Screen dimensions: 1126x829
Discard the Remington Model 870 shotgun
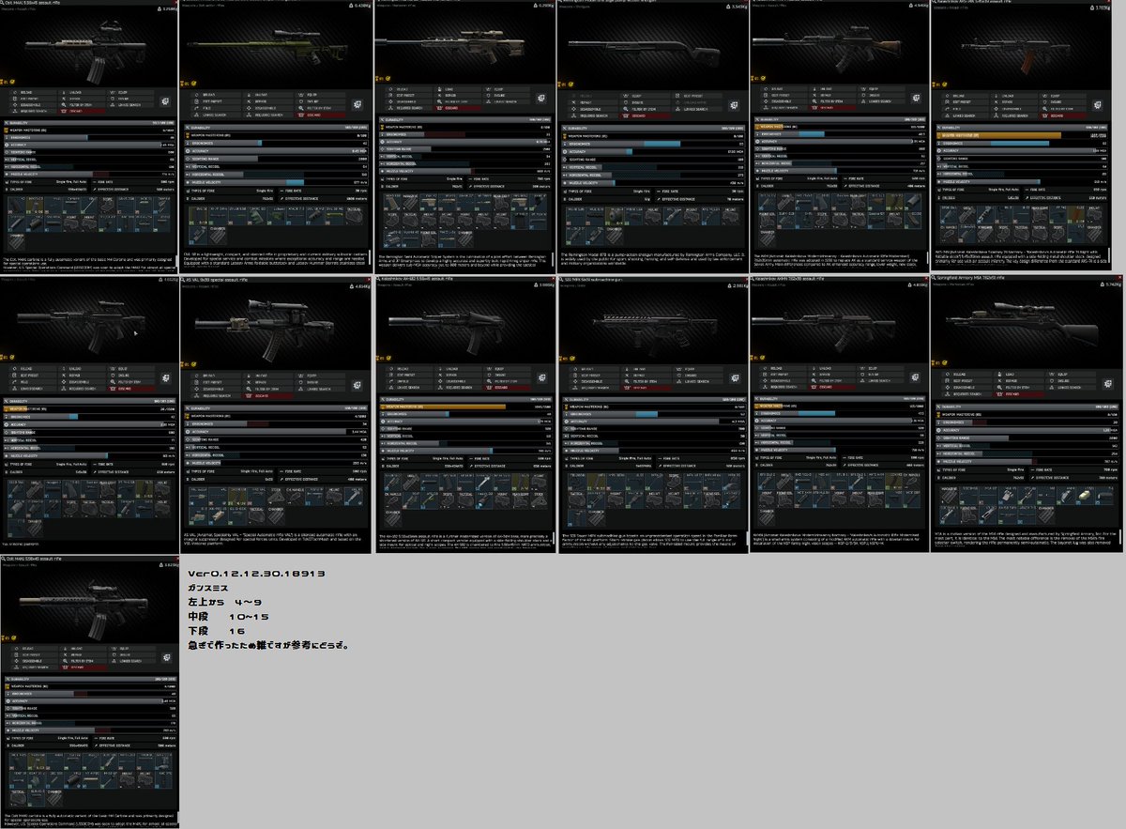tap(646, 116)
